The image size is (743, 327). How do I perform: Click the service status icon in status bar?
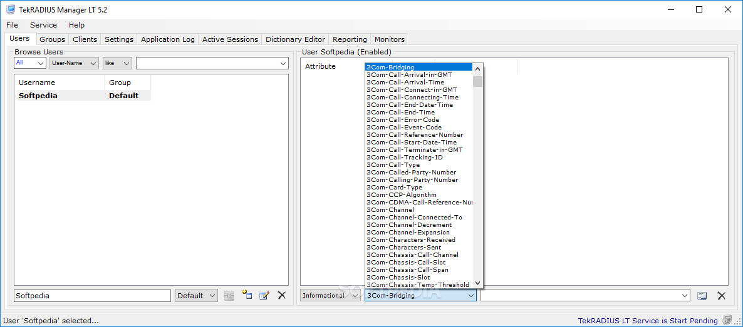pyautogui.click(x=727, y=320)
